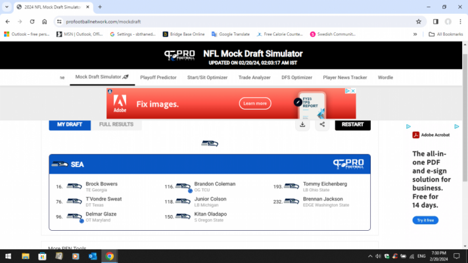Show hidden system tray icons
Screen dimensions: 468x263
click(370, 256)
